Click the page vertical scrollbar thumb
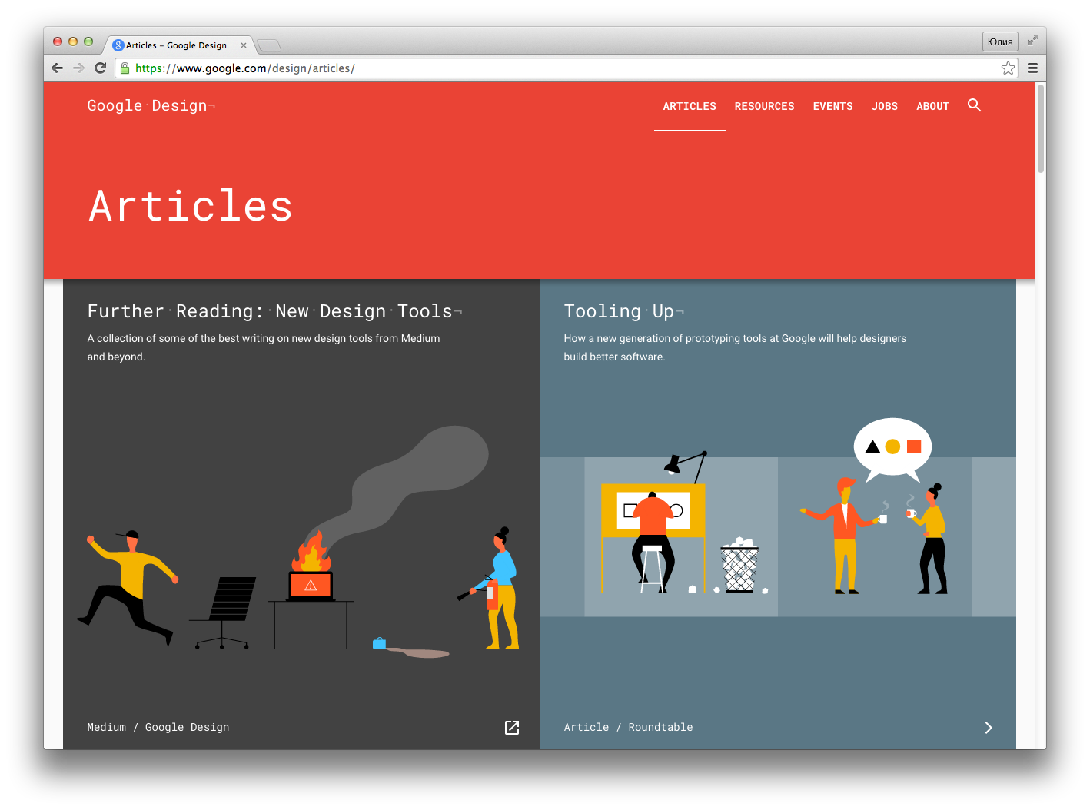 point(1041,128)
